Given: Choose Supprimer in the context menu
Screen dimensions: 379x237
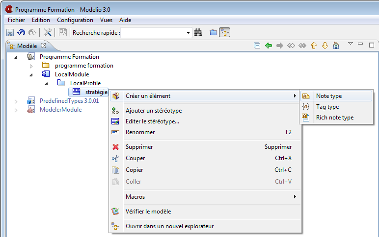Looking at the screenshot, I should [205, 147].
